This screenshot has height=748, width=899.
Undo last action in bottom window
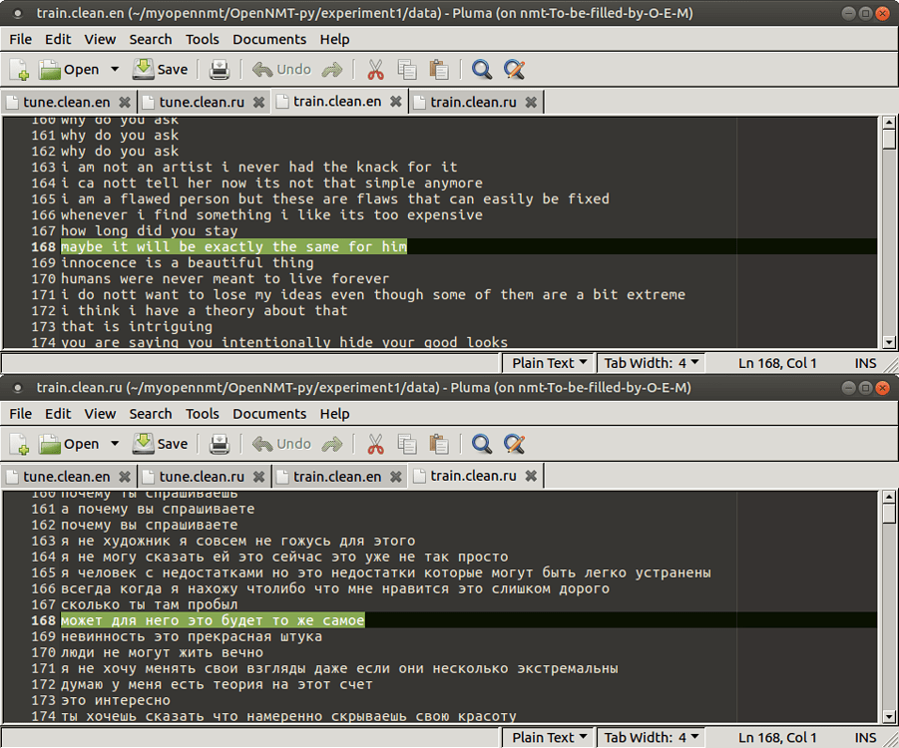(x=281, y=444)
